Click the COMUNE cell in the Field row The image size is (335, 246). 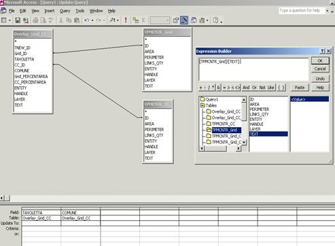pyautogui.click(x=80, y=213)
